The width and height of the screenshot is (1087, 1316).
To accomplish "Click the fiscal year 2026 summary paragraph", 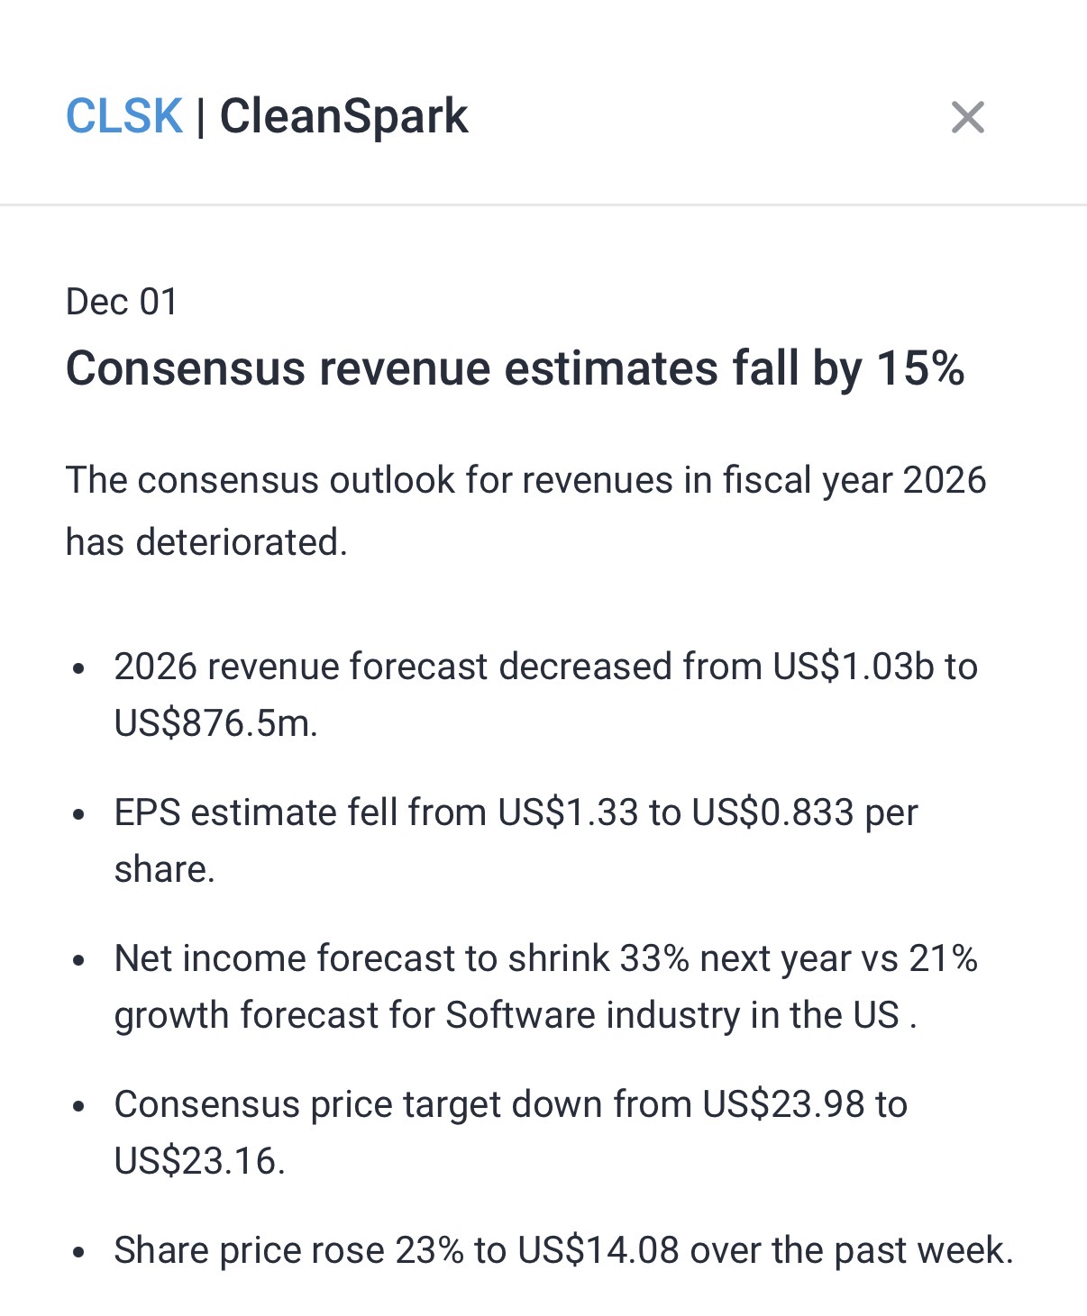I will coord(525,511).
